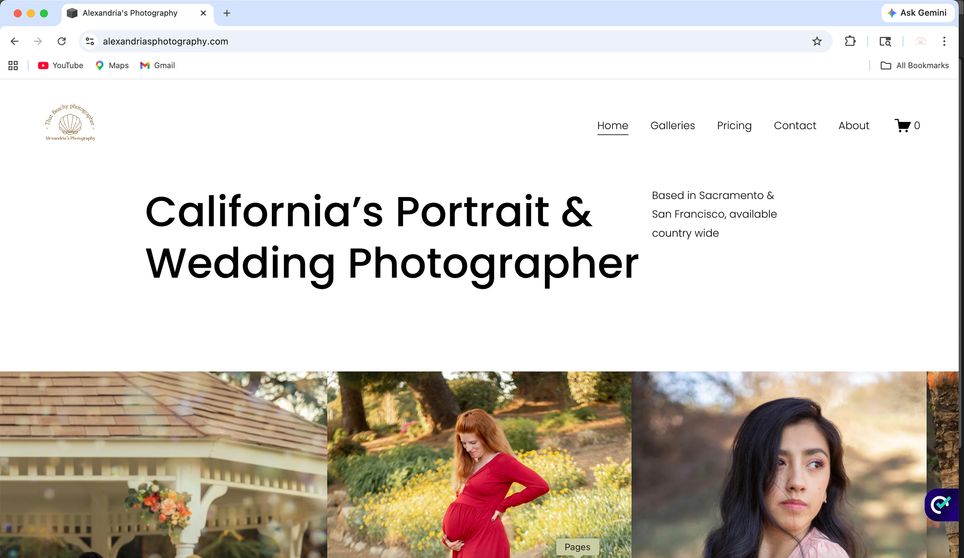Open the Gmail bookmark
This screenshot has width=964, height=558.
pyautogui.click(x=157, y=66)
